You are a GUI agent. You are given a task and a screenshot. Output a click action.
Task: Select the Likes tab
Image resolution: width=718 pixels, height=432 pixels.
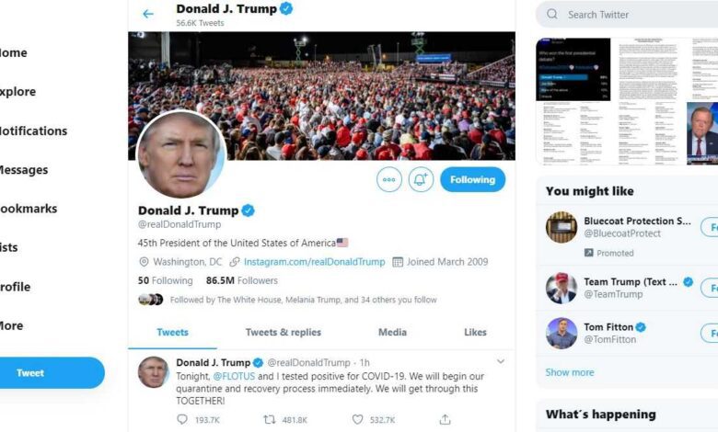475,333
